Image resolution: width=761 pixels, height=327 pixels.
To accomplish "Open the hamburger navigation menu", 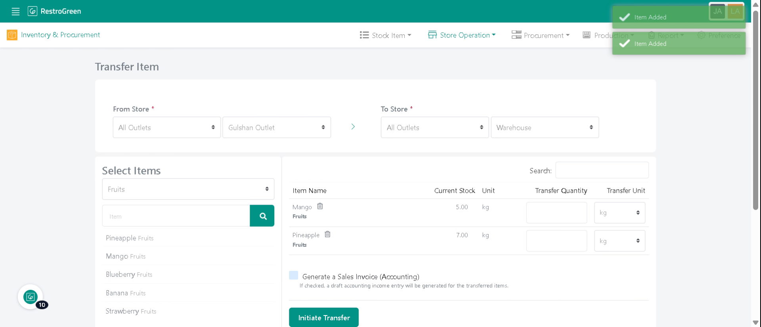I will [15, 11].
